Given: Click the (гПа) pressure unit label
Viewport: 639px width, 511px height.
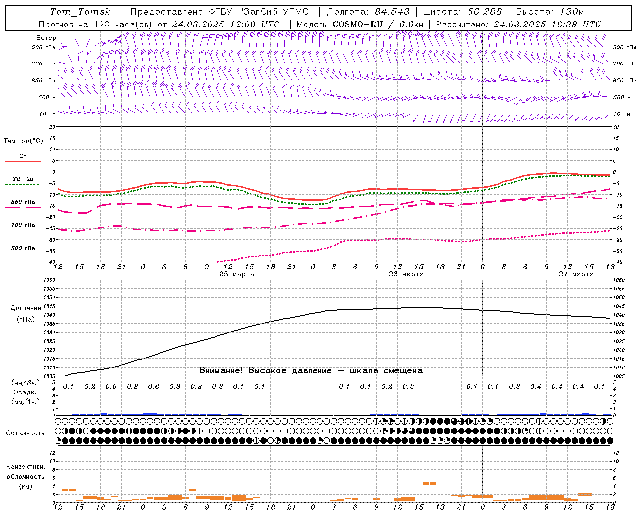Looking at the screenshot, I should [26, 320].
